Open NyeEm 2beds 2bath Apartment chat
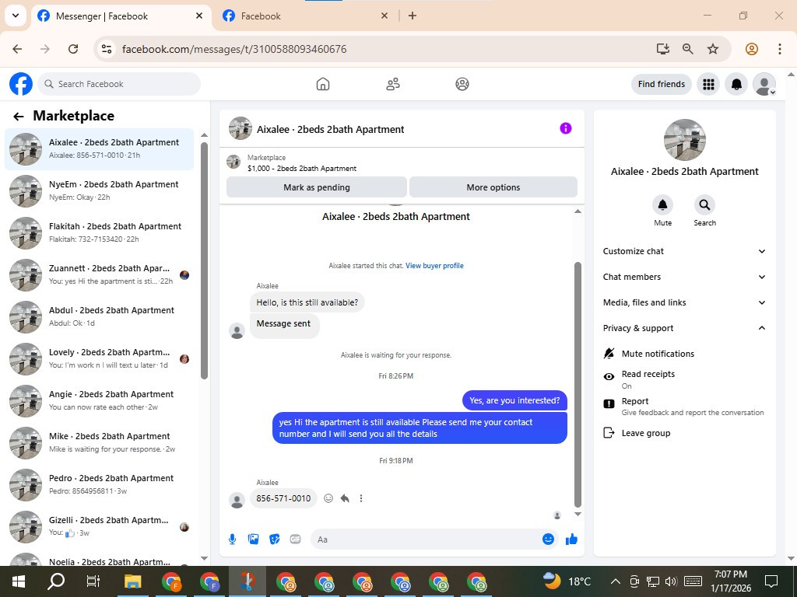 click(99, 191)
